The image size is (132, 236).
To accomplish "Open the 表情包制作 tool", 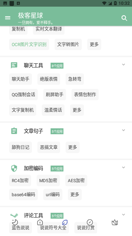I will [85, 94].
